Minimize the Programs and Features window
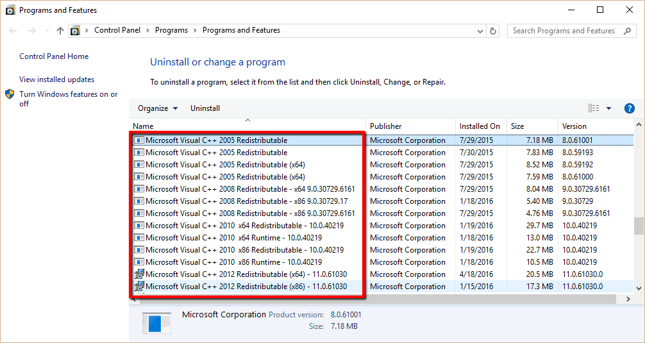 (x=571, y=10)
